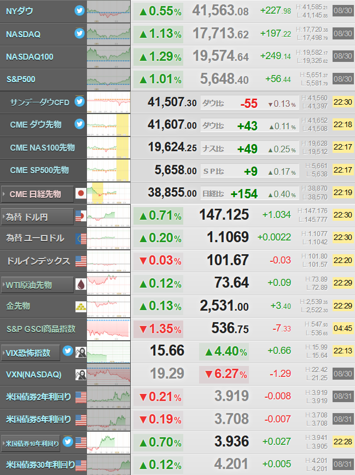The image size is (355, 475).
Task: Open the 米国債券5年利回り link
Action: 38,419
